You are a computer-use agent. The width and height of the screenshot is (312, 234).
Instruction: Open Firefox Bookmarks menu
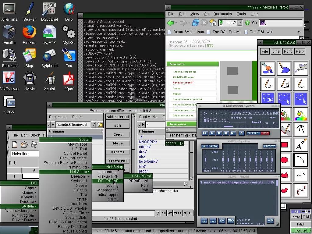[222, 14]
